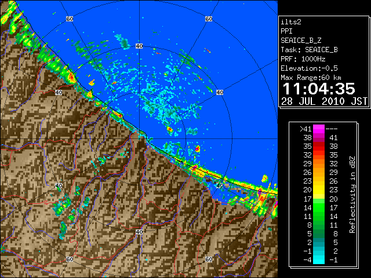Click the 'ilts2' radar site label
Screen dimensions: 371x278
(x=291, y=22)
